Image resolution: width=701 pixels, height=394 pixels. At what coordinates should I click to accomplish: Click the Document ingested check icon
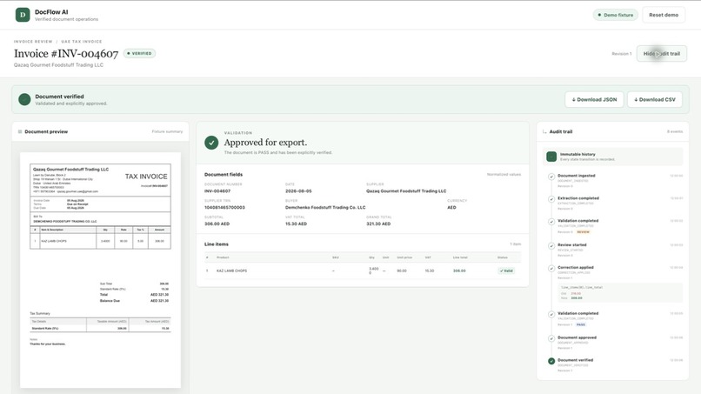(551, 177)
